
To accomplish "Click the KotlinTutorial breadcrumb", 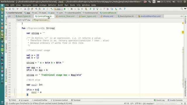I will (x=14, y=13).
